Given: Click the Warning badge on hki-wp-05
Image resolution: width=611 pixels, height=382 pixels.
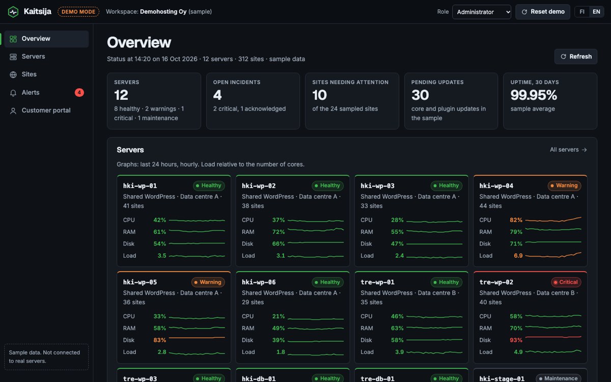Looking at the screenshot, I should coord(208,282).
